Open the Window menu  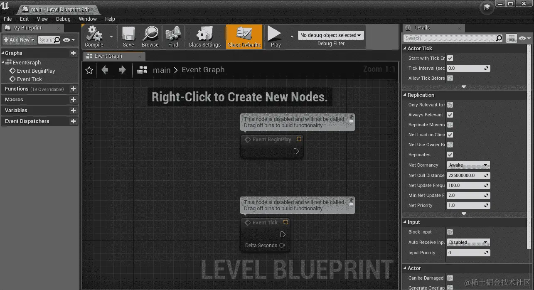(x=88, y=19)
